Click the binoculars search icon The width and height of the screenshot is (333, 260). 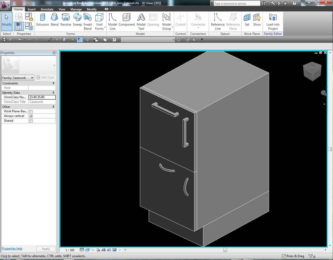(264, 3)
